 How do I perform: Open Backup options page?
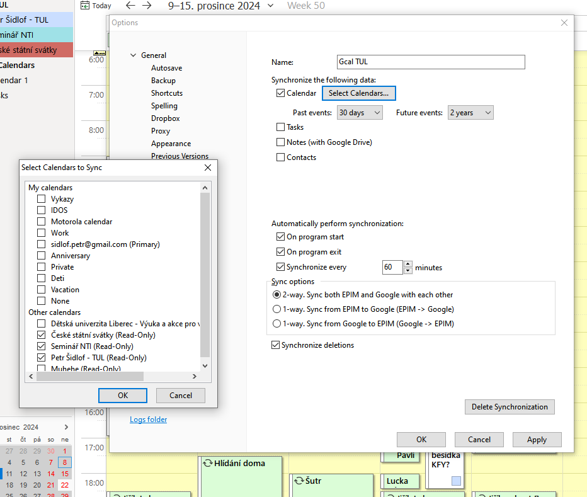[163, 81]
